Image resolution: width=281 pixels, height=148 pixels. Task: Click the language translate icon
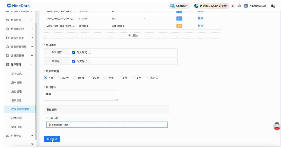(x=273, y=6)
